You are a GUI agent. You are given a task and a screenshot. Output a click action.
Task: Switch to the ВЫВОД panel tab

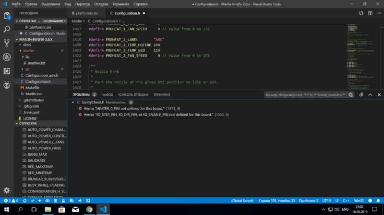[x=108, y=95]
